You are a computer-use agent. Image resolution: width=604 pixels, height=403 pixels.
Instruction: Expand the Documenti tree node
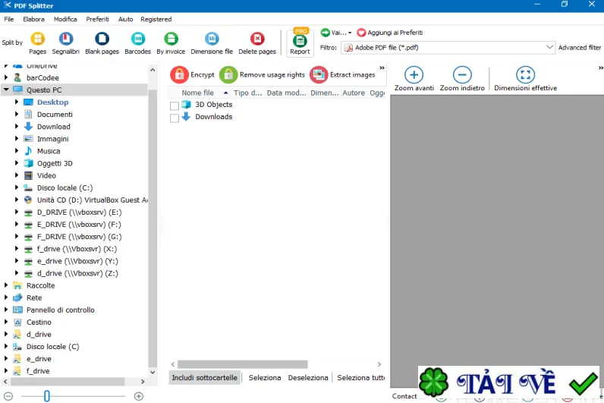17,114
